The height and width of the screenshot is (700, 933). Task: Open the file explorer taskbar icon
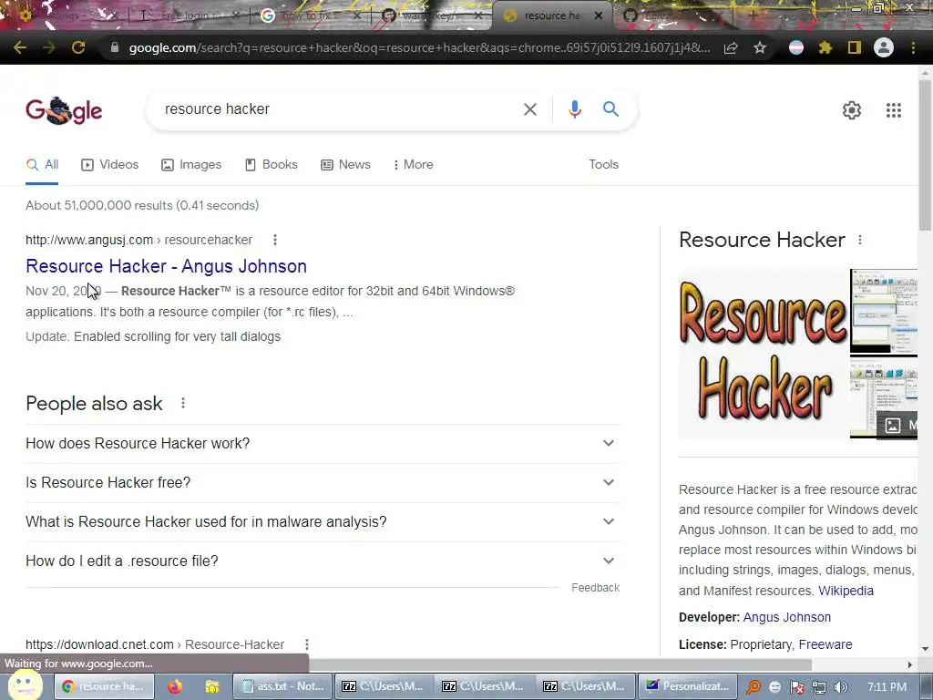[211, 686]
